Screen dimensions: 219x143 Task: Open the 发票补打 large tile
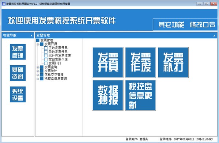point(173,62)
